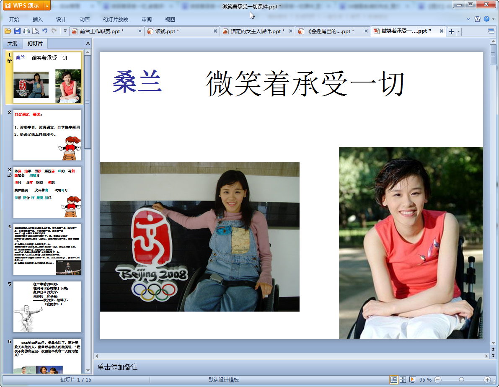
Task: Open the 审阅 menu tab
Action: 147,19
